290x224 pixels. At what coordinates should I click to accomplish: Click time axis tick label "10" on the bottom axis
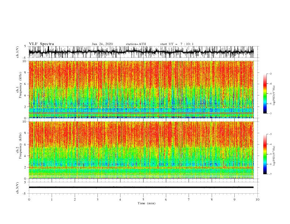click(257, 199)
